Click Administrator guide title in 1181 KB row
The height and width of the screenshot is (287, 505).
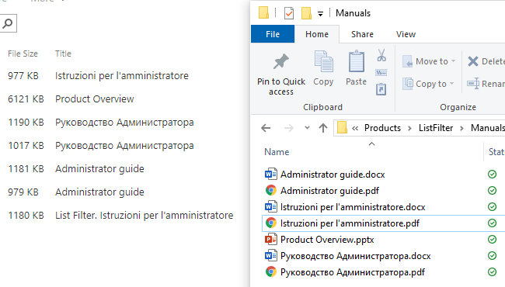(99, 169)
